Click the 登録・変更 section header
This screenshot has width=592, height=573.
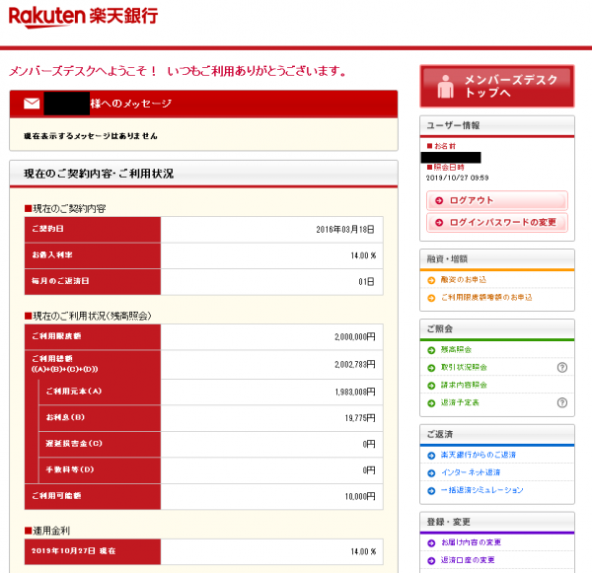click(x=497, y=522)
